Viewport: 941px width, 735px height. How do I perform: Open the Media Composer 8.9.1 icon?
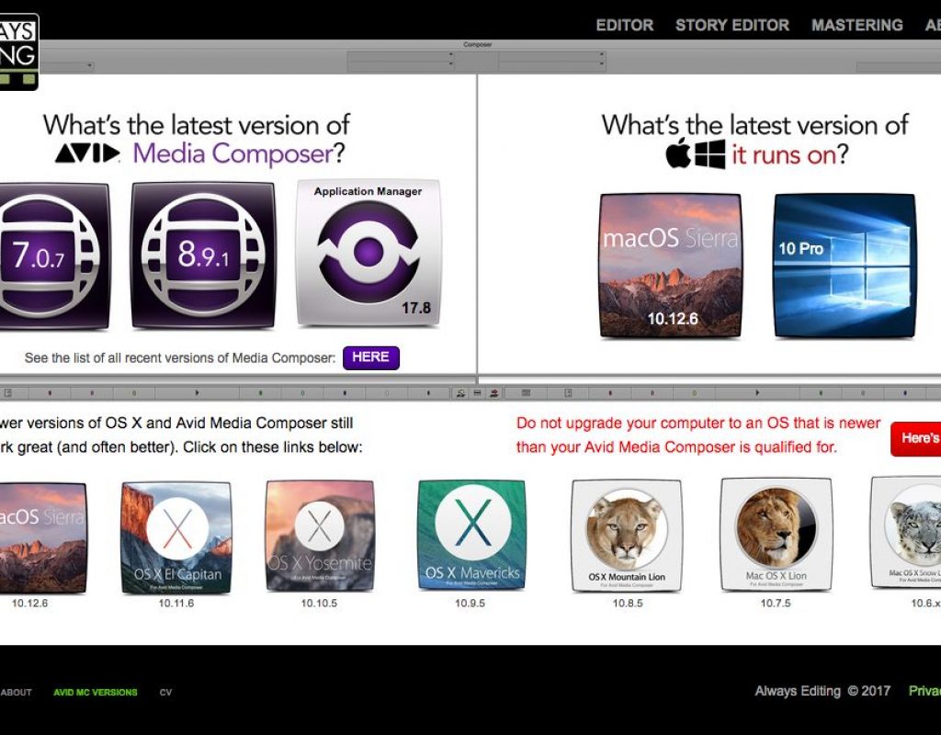coord(203,255)
